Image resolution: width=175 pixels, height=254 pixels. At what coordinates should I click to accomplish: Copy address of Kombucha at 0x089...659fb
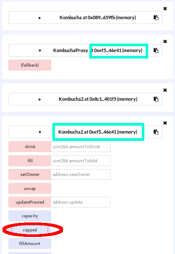tap(156, 18)
